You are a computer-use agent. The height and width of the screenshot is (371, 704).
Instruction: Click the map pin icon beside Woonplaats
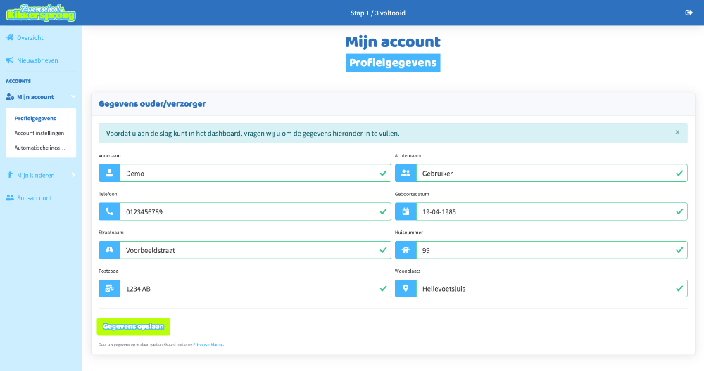click(x=406, y=288)
